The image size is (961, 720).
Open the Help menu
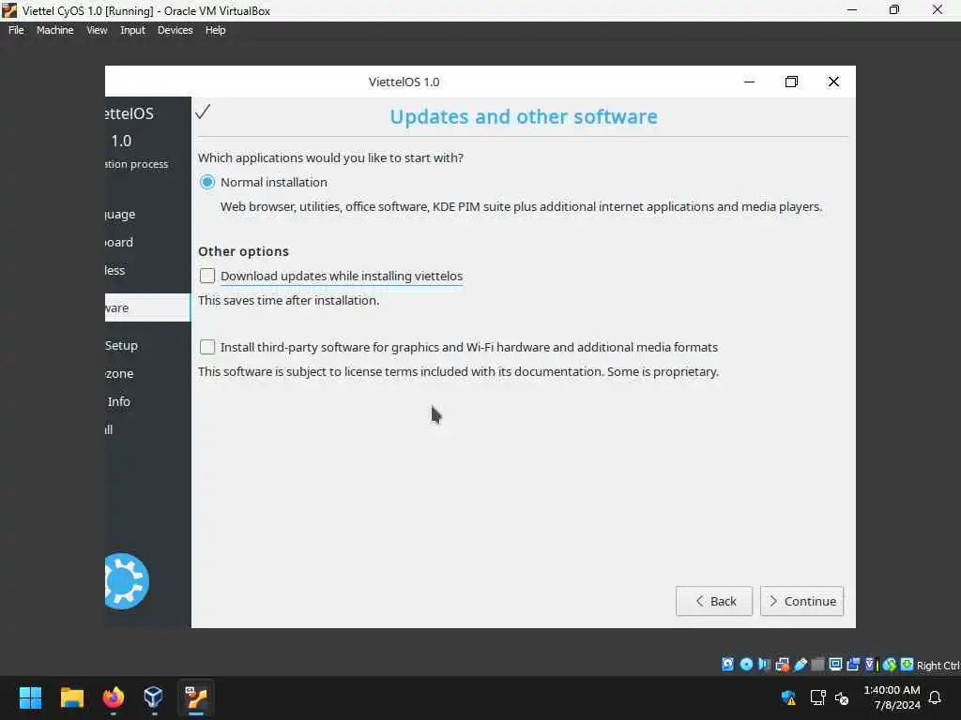215,30
